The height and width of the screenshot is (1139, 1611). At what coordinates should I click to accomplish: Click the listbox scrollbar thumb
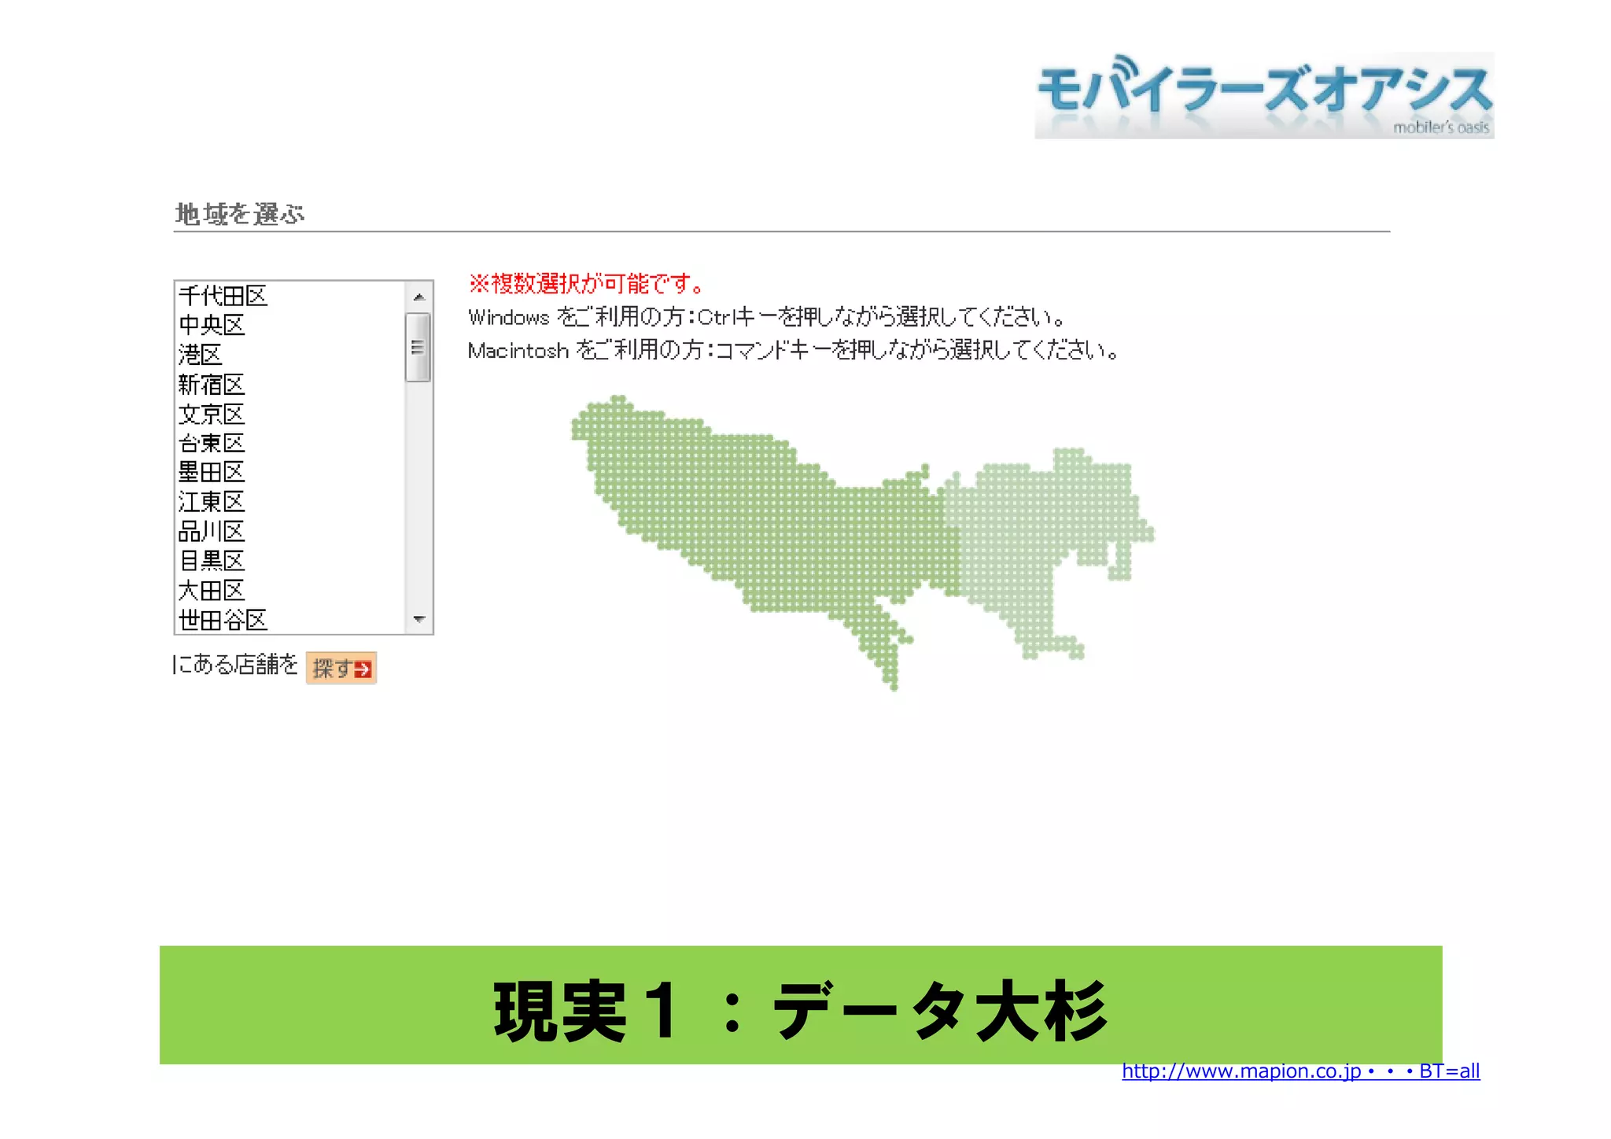(x=418, y=347)
